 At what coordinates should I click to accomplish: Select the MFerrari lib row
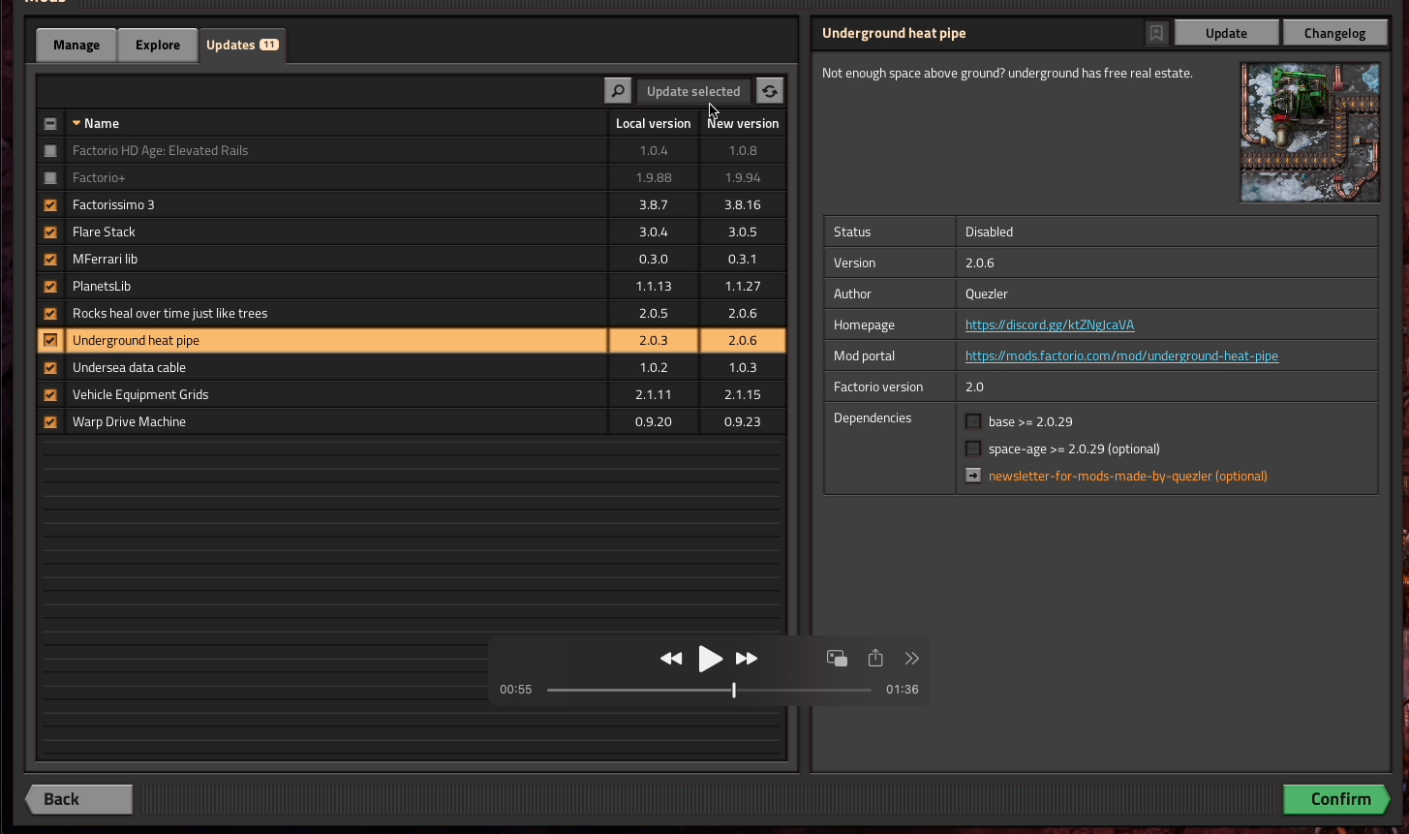point(412,259)
